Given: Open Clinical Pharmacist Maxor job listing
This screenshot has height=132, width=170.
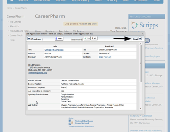Looking at the screenshot, I should (141, 116).
